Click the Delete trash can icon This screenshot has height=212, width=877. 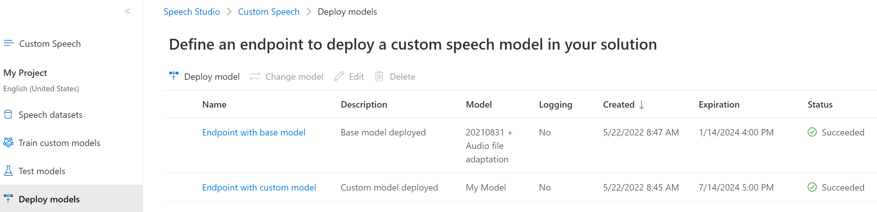click(x=379, y=77)
